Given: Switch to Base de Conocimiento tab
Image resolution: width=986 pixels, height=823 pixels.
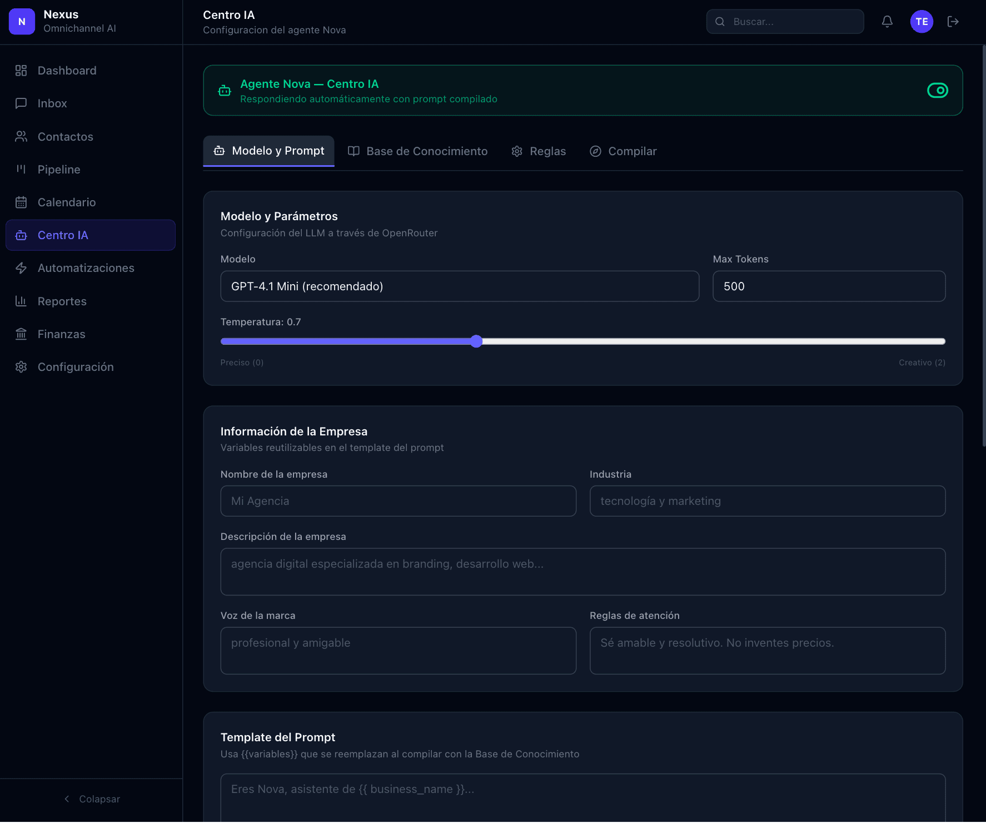Looking at the screenshot, I should click(x=417, y=151).
